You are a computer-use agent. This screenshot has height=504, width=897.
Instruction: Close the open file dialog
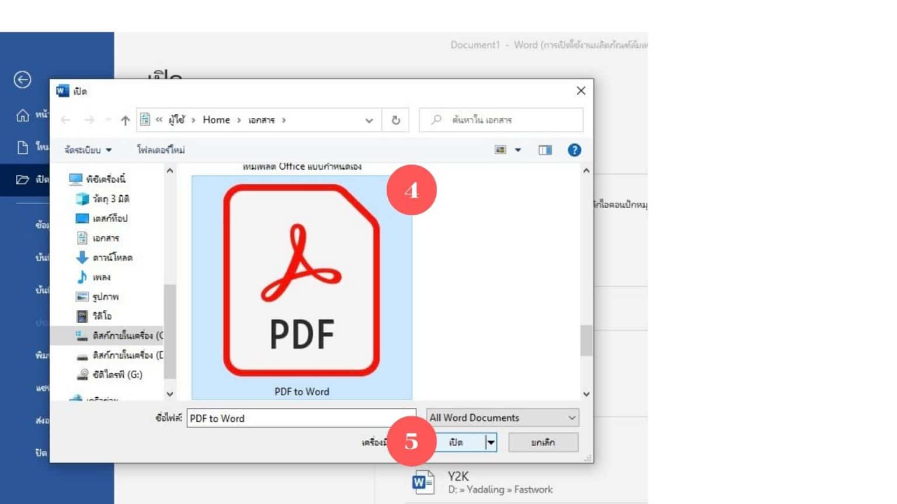pyautogui.click(x=580, y=90)
